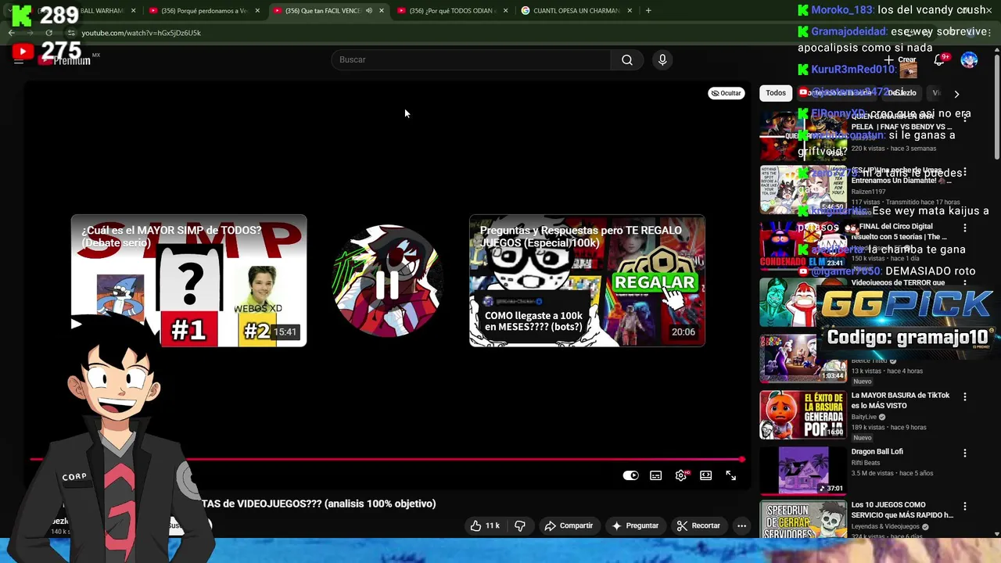Screen dimensions: 1001x563
Task: Click the video progress bar
Action: tap(386, 459)
